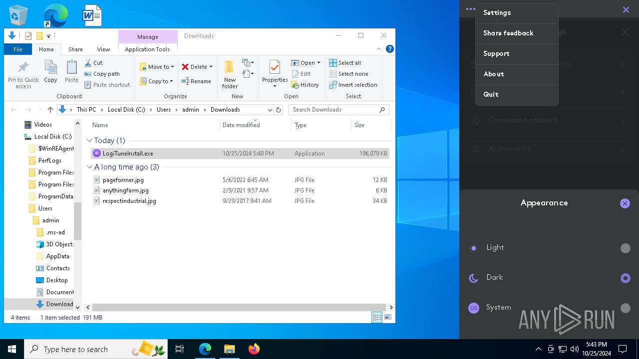Open the Application Tools tab
This screenshot has height=359, width=639.
(147, 49)
